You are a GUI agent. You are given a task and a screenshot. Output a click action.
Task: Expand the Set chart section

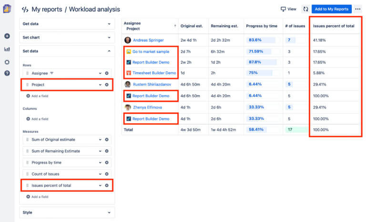tap(67, 37)
